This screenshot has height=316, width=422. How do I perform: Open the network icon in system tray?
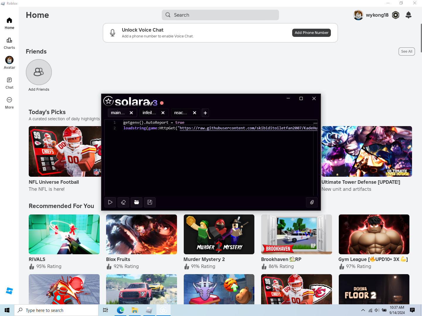370,310
